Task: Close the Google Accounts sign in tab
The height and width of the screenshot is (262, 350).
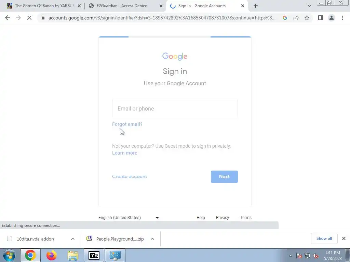Action: [243, 6]
